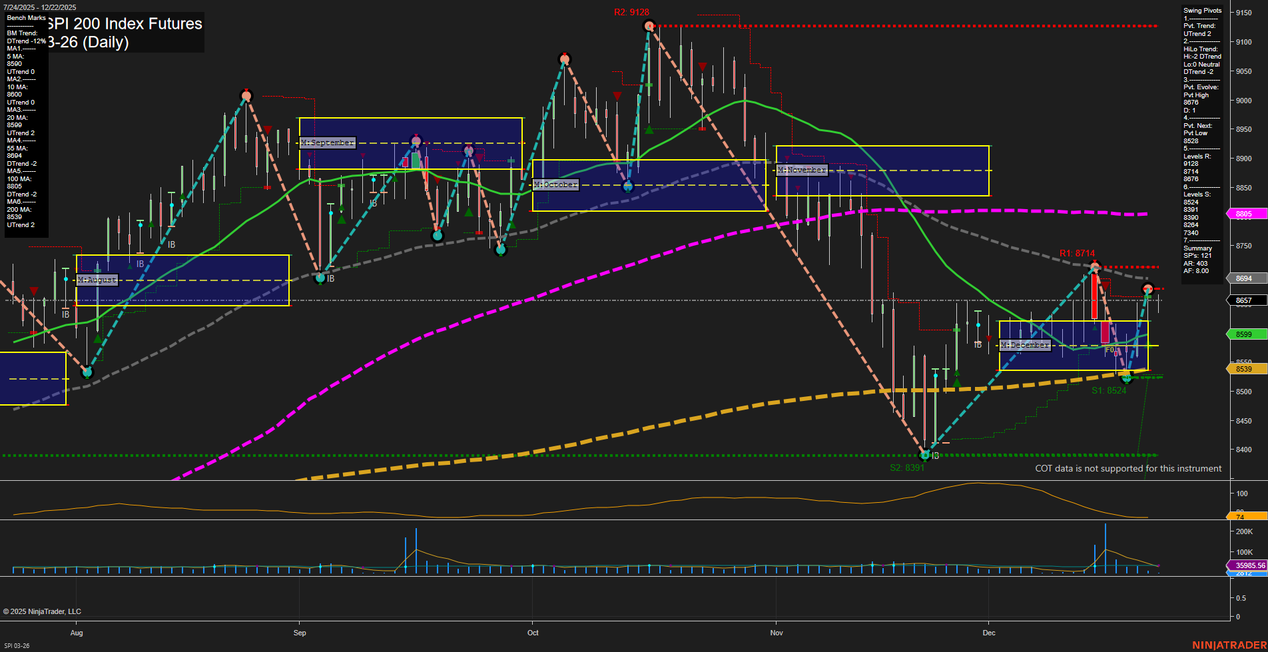Viewport: 1268px width, 652px height.
Task: Click the green 8599 price axis marker
Action: coord(1245,334)
